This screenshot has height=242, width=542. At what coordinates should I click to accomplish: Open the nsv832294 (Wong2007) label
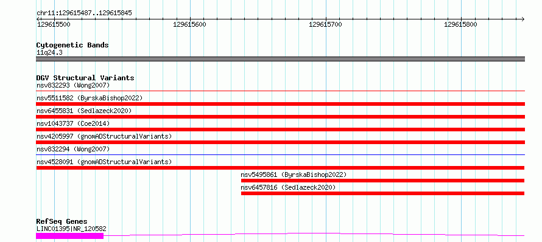pyautogui.click(x=73, y=149)
